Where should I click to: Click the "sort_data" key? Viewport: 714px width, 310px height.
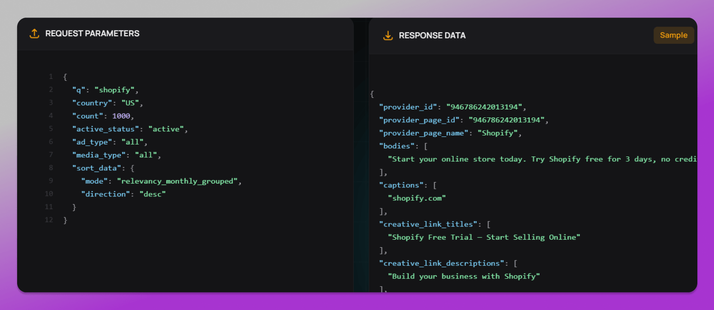(x=97, y=168)
